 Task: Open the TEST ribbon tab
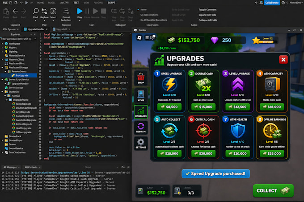[76, 3]
